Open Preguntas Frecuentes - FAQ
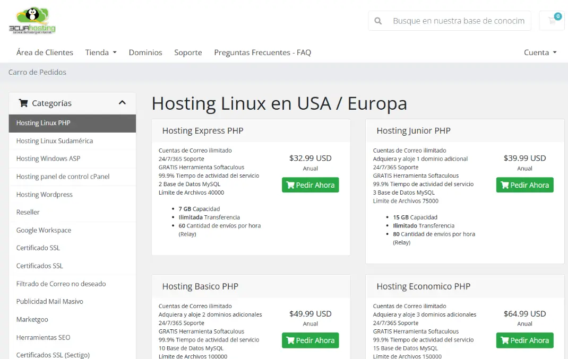The width and height of the screenshot is (568, 359). point(262,52)
